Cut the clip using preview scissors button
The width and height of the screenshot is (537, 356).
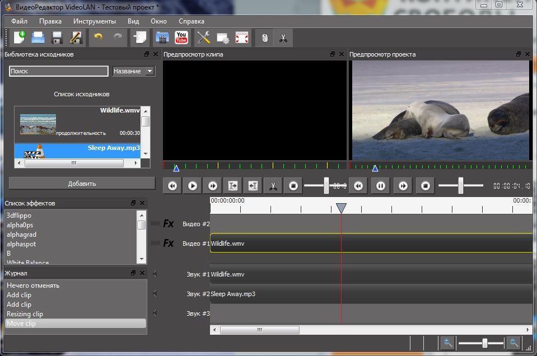[273, 186]
